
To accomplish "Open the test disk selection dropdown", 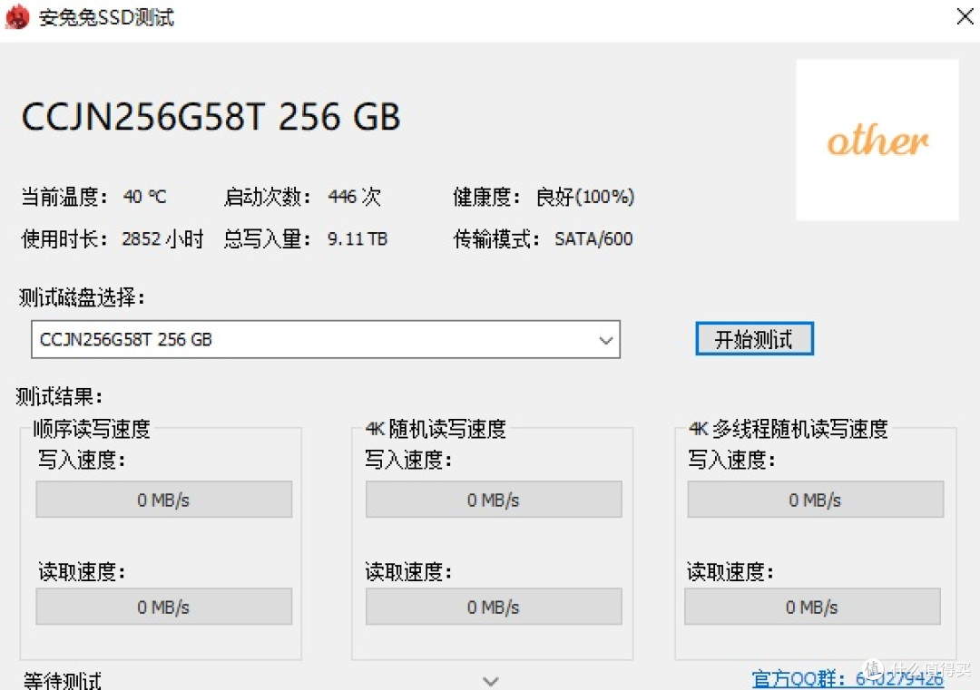I will tap(326, 340).
